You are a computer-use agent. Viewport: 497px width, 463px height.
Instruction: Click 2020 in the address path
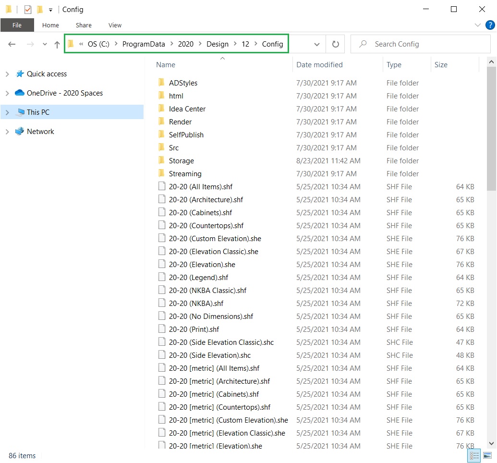[x=186, y=44]
